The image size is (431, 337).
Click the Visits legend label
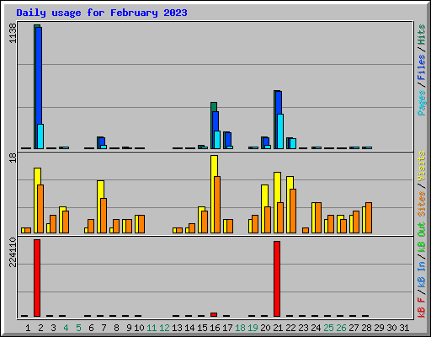pos(422,166)
